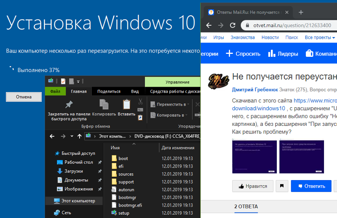
Task: Expand the Все проекты dropdown
Action: pyautogui.click(x=320, y=37)
